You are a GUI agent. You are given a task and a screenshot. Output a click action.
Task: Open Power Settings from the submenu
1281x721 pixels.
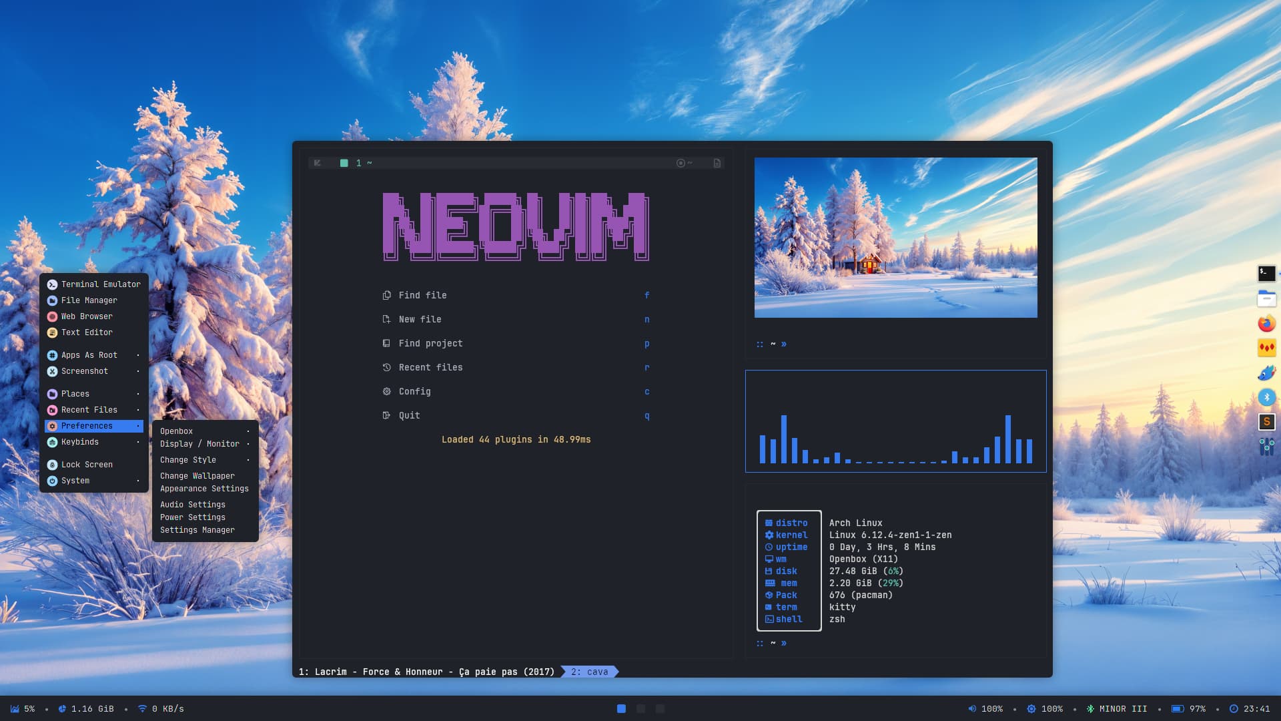205,517
